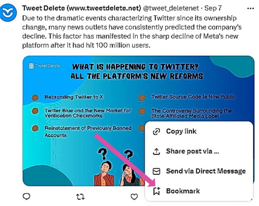259x206 pixels.
Task: Click the Bookmark icon in the menu
Action: pos(156,191)
